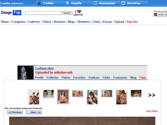Open the Galleries navigation item

click(x=34, y=22)
